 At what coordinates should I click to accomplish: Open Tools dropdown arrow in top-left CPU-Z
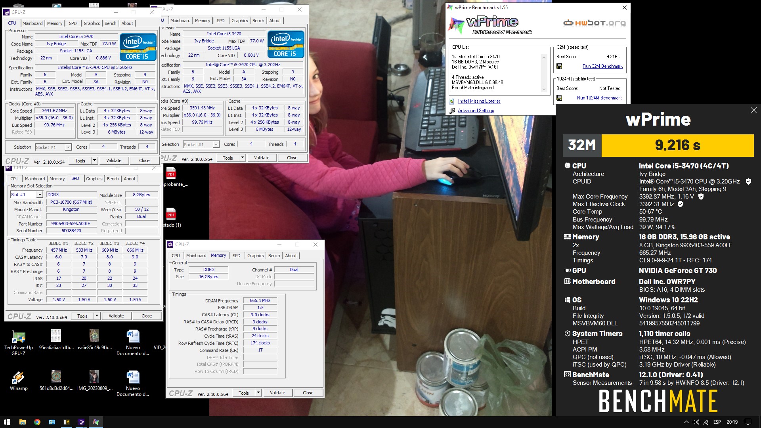coord(94,160)
